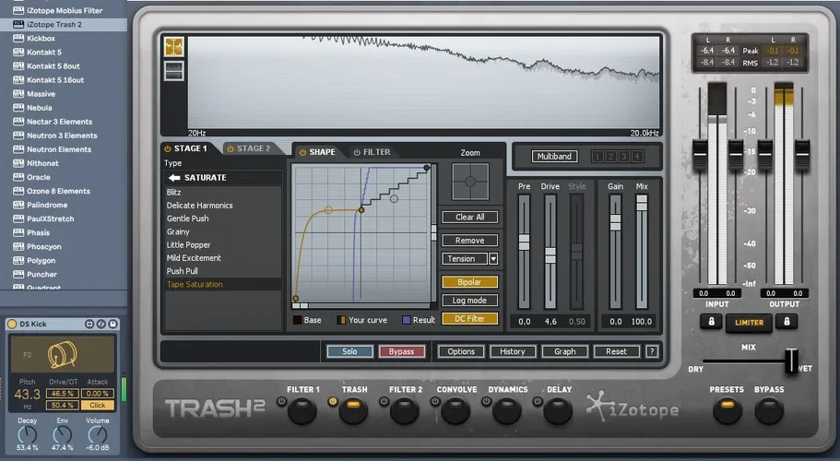
Task: Select the spectrum view icon at top-left
Action: point(173,47)
